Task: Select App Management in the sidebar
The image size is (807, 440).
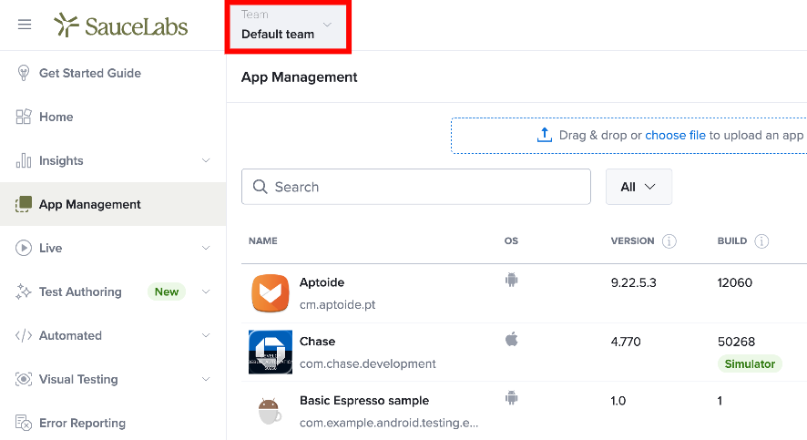Action: (113, 204)
